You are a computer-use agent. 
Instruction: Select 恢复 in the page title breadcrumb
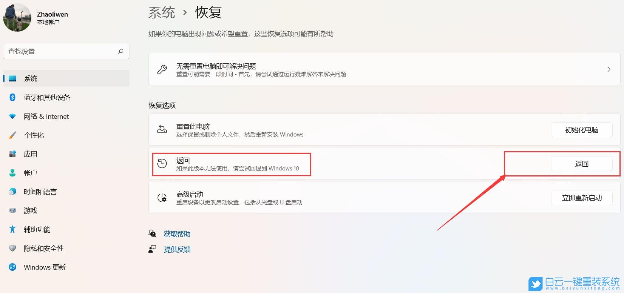[x=208, y=12]
